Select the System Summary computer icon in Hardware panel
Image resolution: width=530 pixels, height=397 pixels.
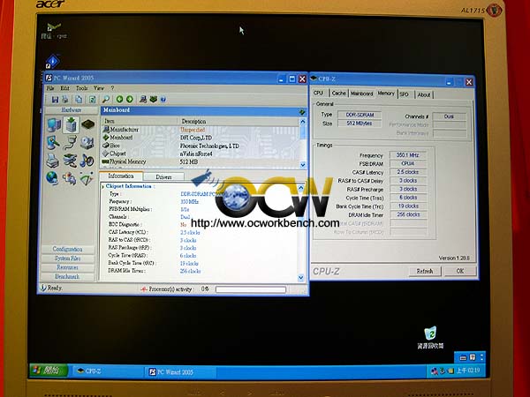[x=54, y=124]
